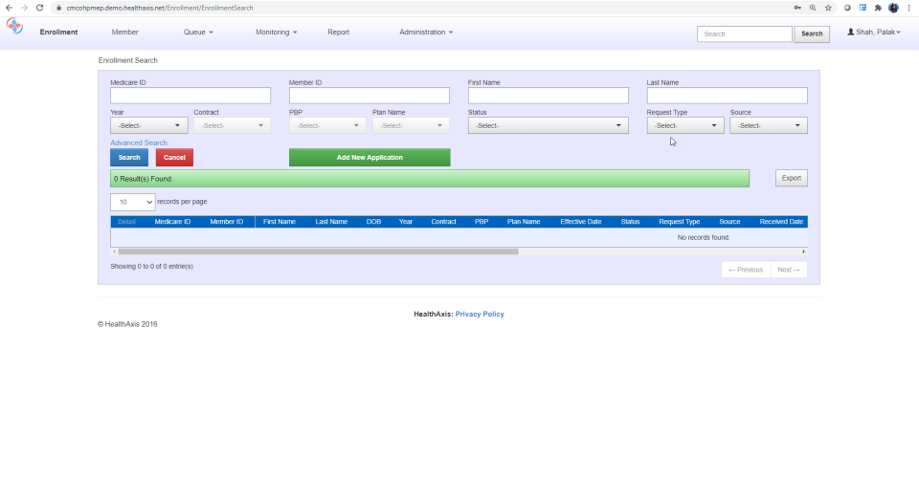
Task: Sort by Member ID column header
Action: point(227,222)
